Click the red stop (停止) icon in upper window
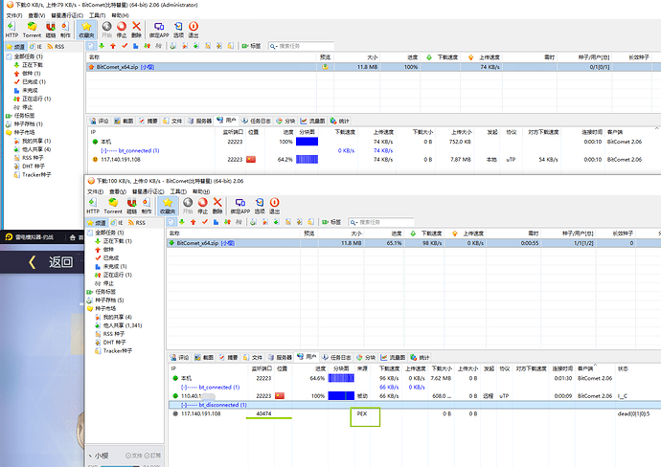This screenshot has width=661, height=467. click(x=122, y=30)
